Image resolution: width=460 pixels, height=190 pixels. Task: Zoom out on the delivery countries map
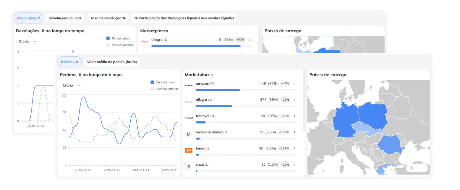422,168
